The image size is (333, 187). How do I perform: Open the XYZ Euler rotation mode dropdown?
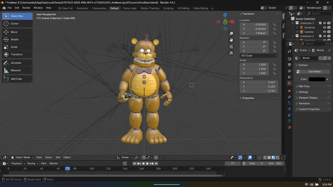tap(259, 55)
